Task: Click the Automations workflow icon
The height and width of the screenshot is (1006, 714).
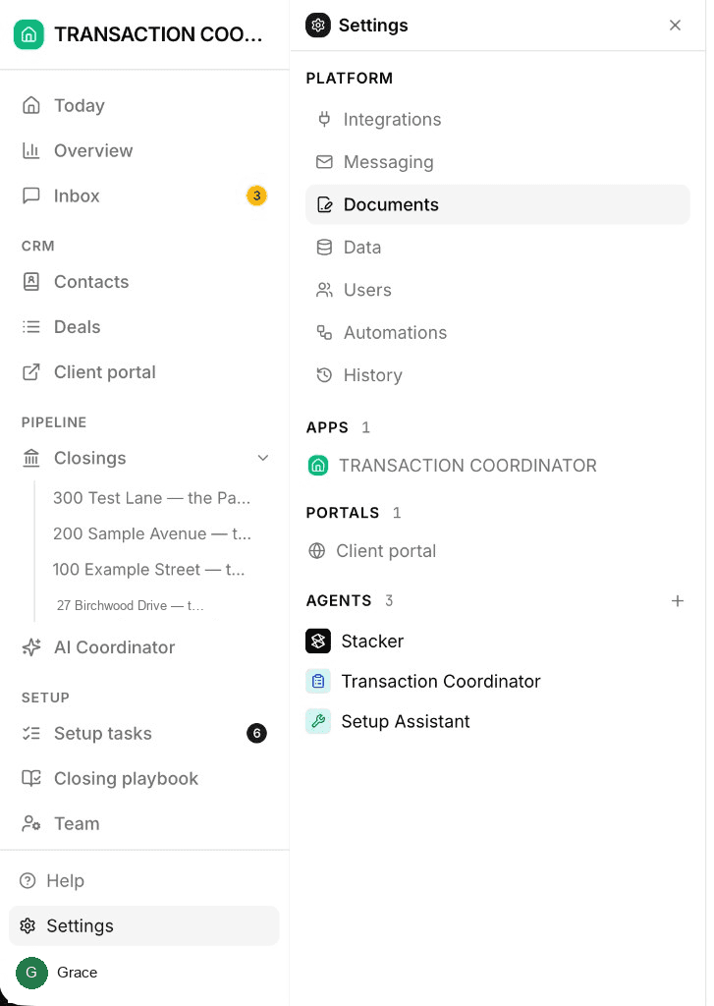Action: pos(325,332)
